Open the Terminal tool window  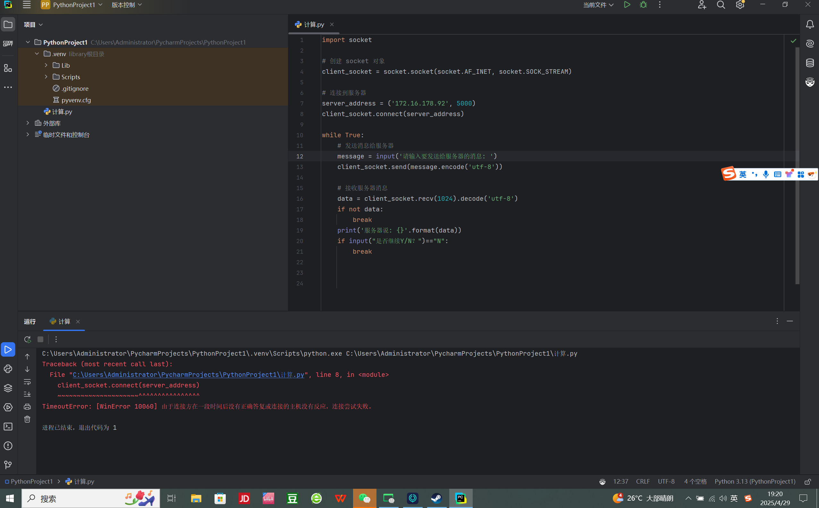(x=8, y=427)
